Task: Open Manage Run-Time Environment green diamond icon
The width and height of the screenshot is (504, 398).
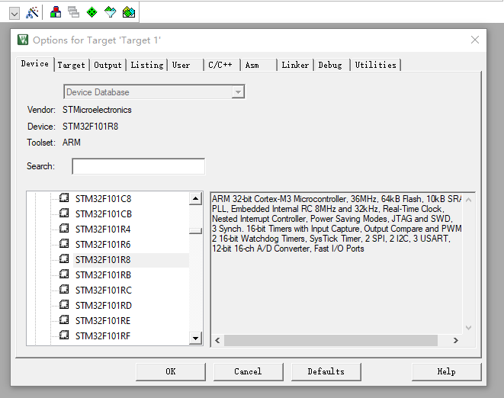Action: coord(92,12)
